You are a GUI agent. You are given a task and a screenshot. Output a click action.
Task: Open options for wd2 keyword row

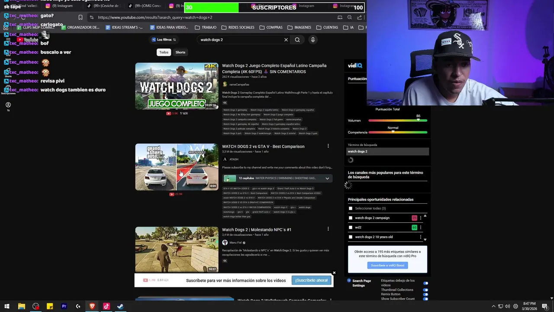point(421,227)
